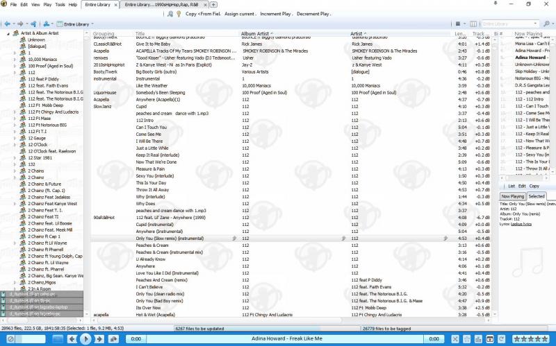Toggle shuffle icon in player bar

point(455,339)
